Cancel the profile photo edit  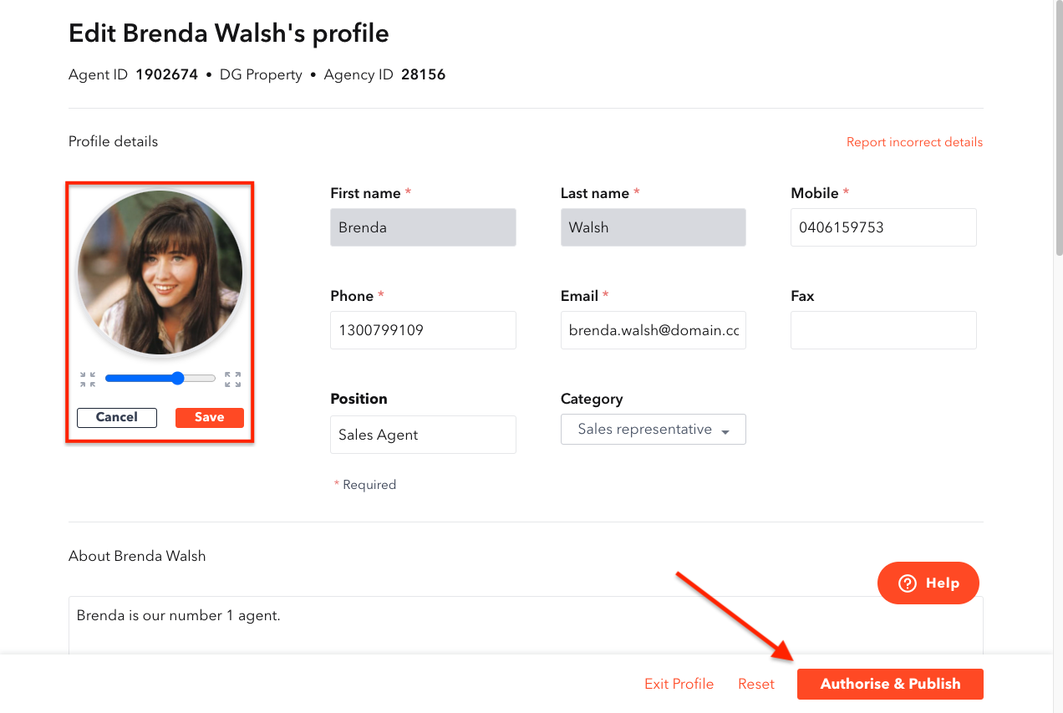point(117,417)
